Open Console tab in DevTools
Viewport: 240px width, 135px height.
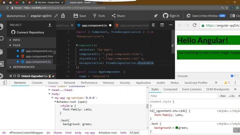37,82
